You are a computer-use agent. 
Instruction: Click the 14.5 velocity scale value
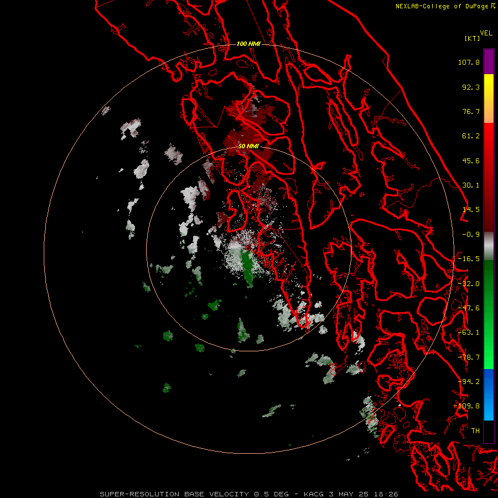click(x=471, y=210)
